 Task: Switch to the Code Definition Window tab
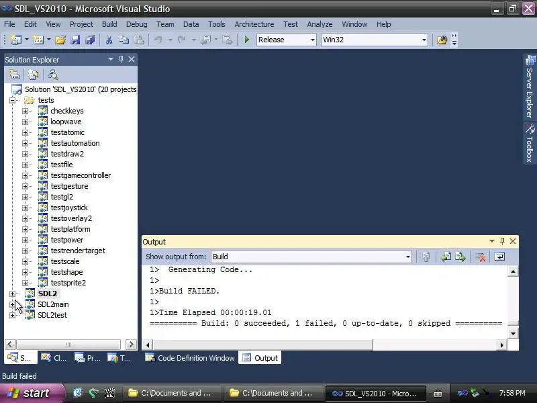tap(190, 358)
